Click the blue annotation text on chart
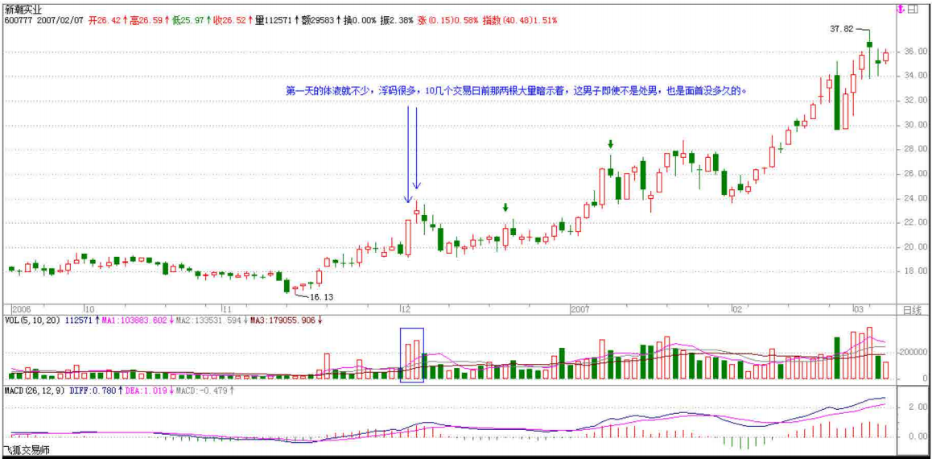Image resolution: width=932 pixels, height=459 pixels. 516,91
